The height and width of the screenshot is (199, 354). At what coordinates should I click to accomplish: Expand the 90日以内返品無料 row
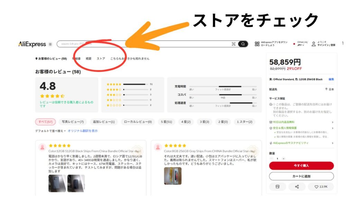pyautogui.click(x=301, y=122)
